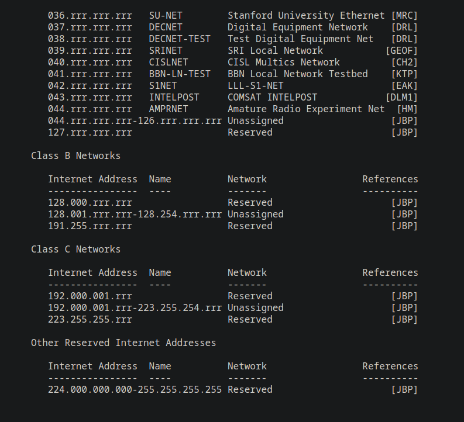The width and height of the screenshot is (464, 422).
Task: Click 'References' header under Class B
Action: coord(390,179)
